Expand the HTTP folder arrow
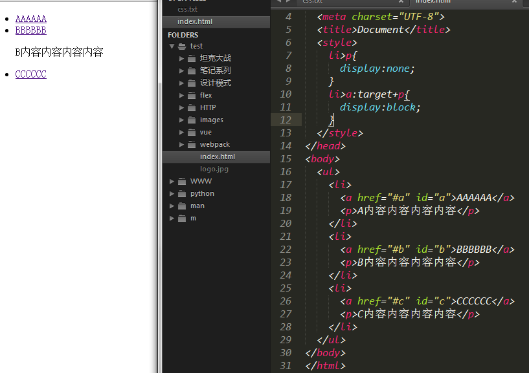The width and height of the screenshot is (529, 373). (x=181, y=108)
